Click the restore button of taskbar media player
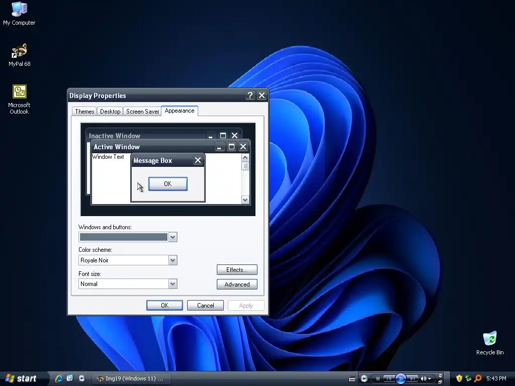This screenshot has width=515, height=386. pos(440,382)
